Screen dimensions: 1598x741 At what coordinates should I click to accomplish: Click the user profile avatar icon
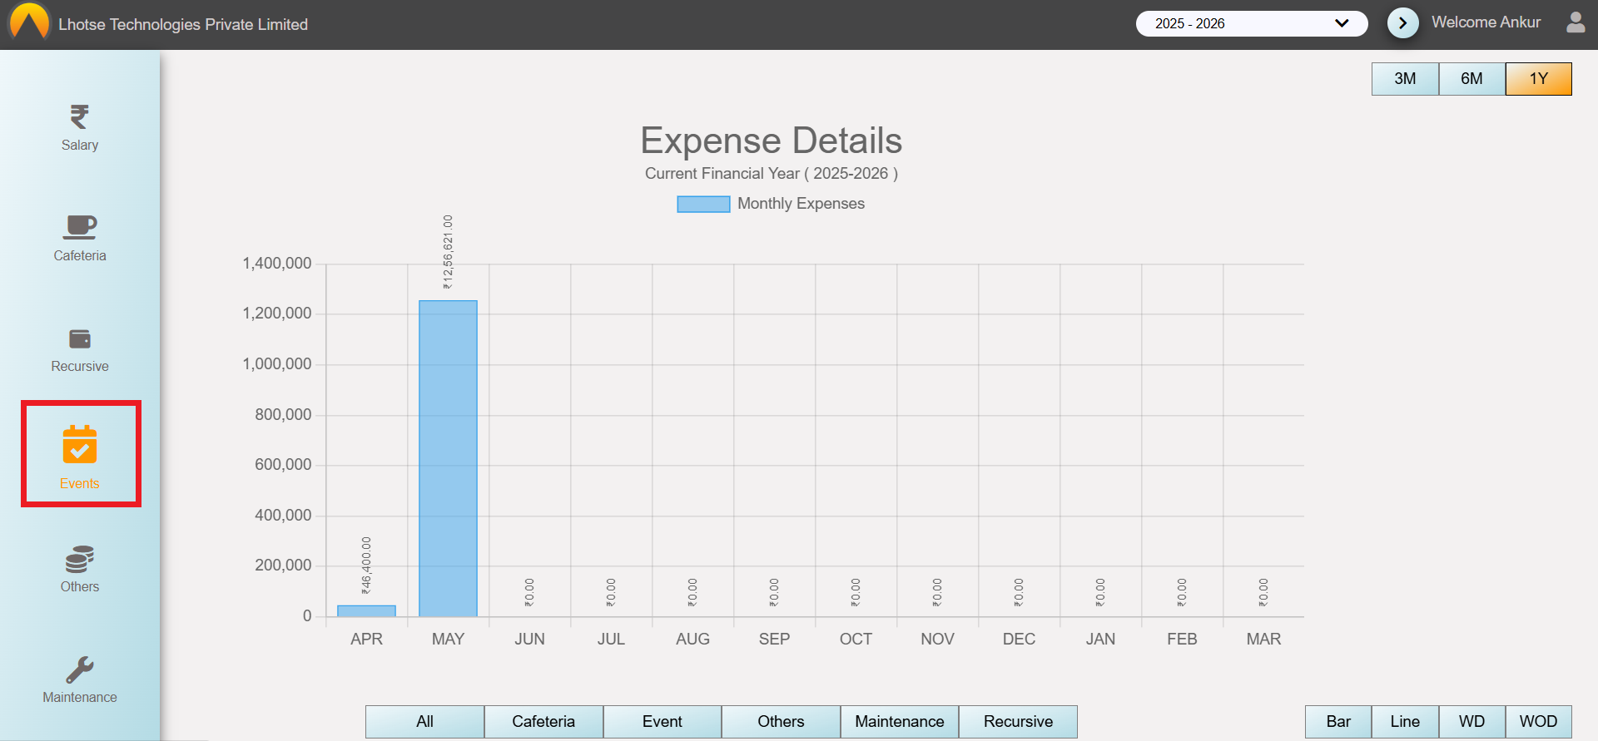click(x=1576, y=22)
